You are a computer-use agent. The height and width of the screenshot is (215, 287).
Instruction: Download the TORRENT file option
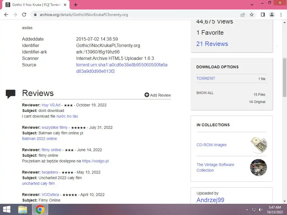(205, 78)
